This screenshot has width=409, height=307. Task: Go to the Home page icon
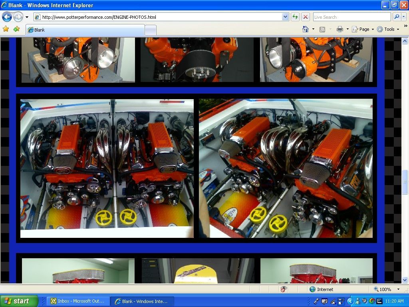tap(306, 29)
